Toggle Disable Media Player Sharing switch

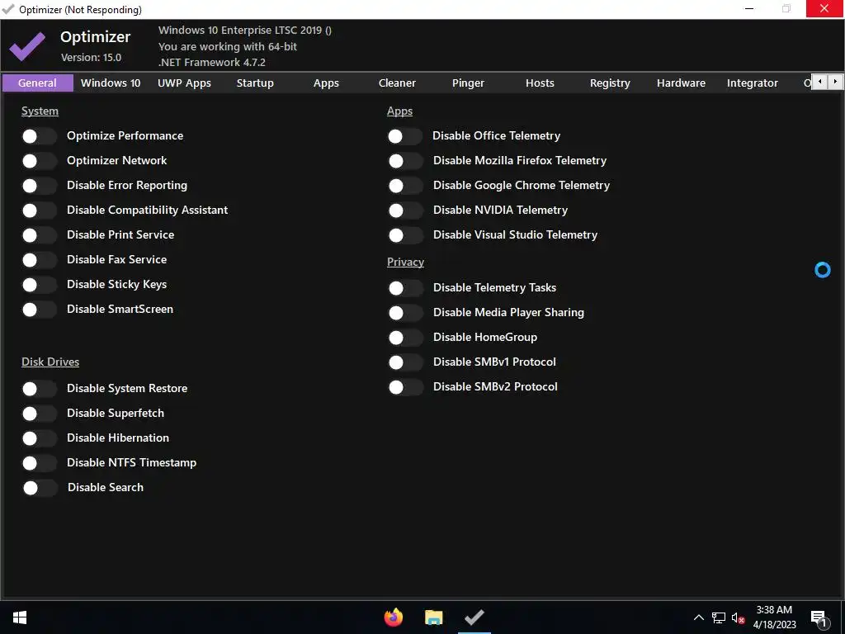[405, 313]
